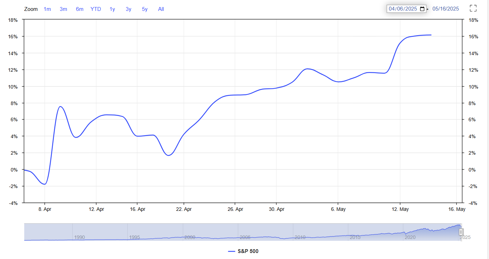Jump to 2010 in the navigator
Image resolution: width=489 pixels, height=259 pixels.
point(300,237)
